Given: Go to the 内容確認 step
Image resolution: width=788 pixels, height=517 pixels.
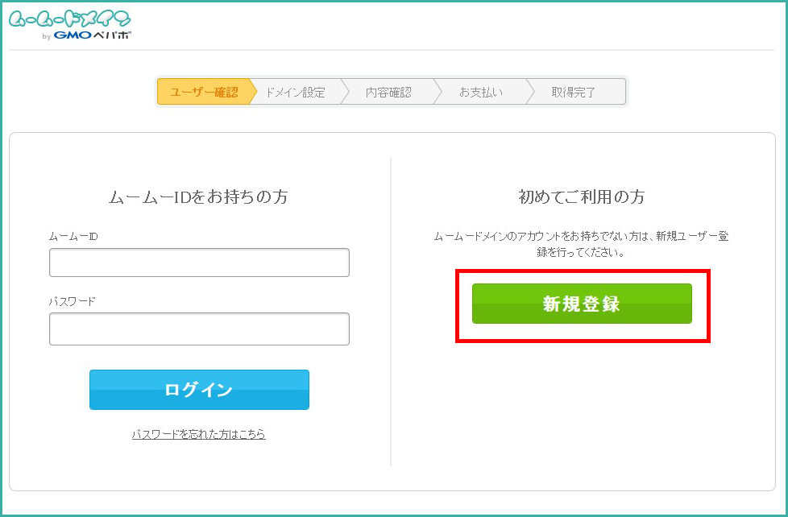Looking at the screenshot, I should (388, 92).
